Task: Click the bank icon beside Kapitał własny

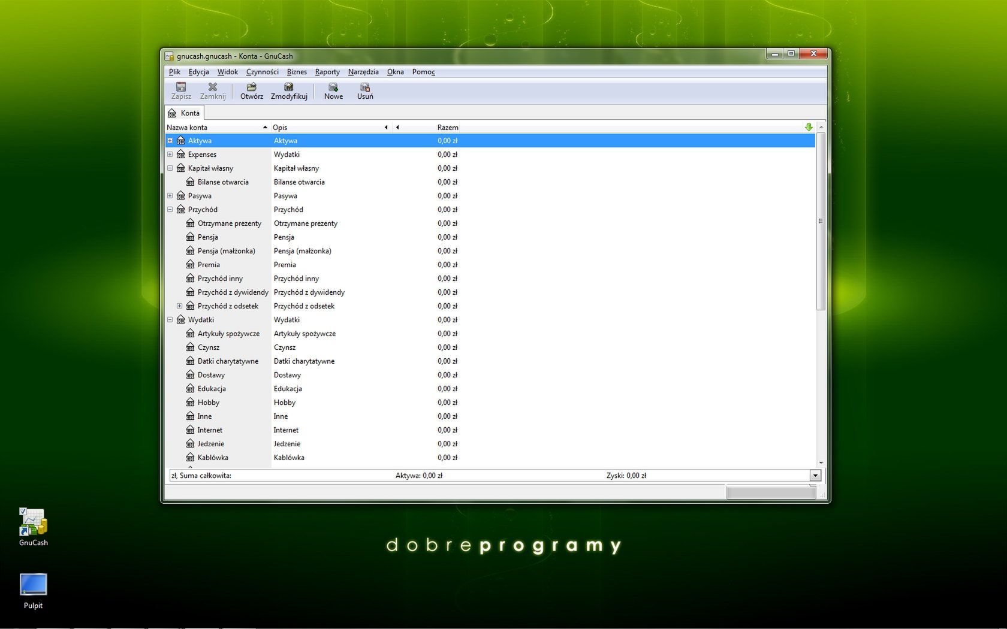Action: (x=180, y=168)
